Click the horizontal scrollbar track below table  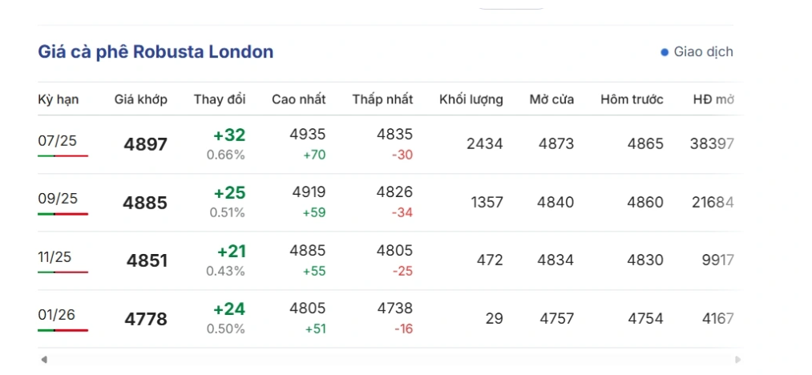(390, 360)
